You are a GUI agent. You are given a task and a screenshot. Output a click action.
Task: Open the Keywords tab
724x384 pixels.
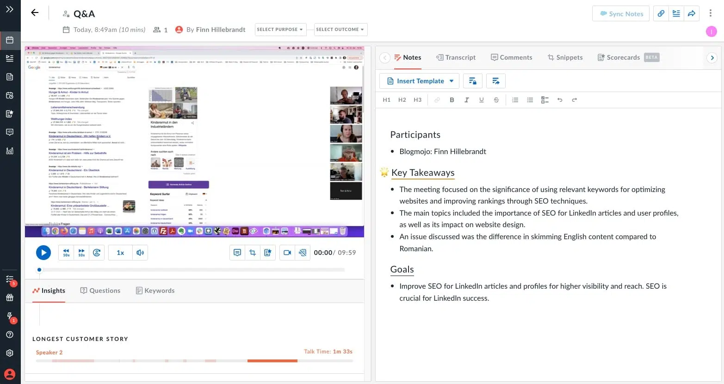(x=155, y=291)
